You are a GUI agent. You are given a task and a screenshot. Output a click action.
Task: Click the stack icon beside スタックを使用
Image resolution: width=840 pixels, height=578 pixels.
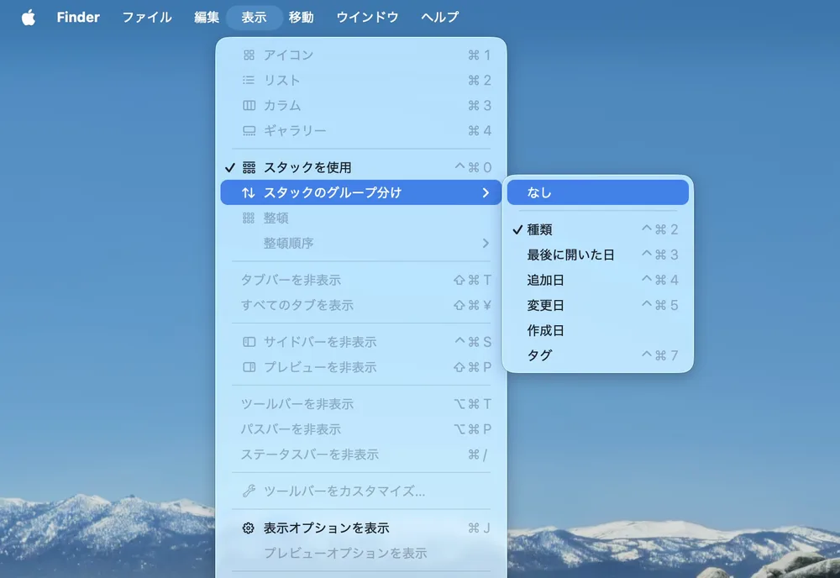[249, 168]
